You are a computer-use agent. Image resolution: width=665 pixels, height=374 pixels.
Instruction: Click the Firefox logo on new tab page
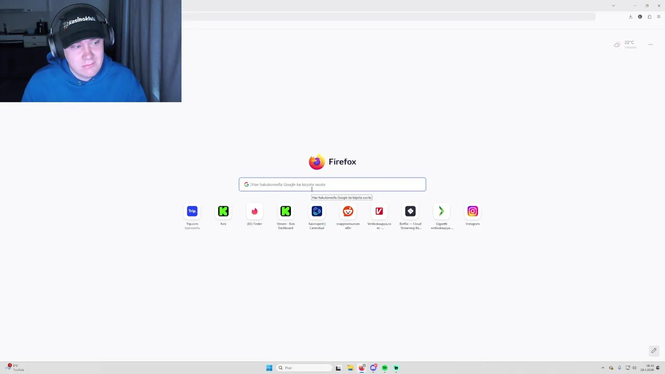(316, 162)
